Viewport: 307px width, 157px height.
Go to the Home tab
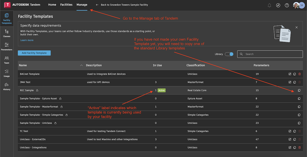click(x=52, y=5)
